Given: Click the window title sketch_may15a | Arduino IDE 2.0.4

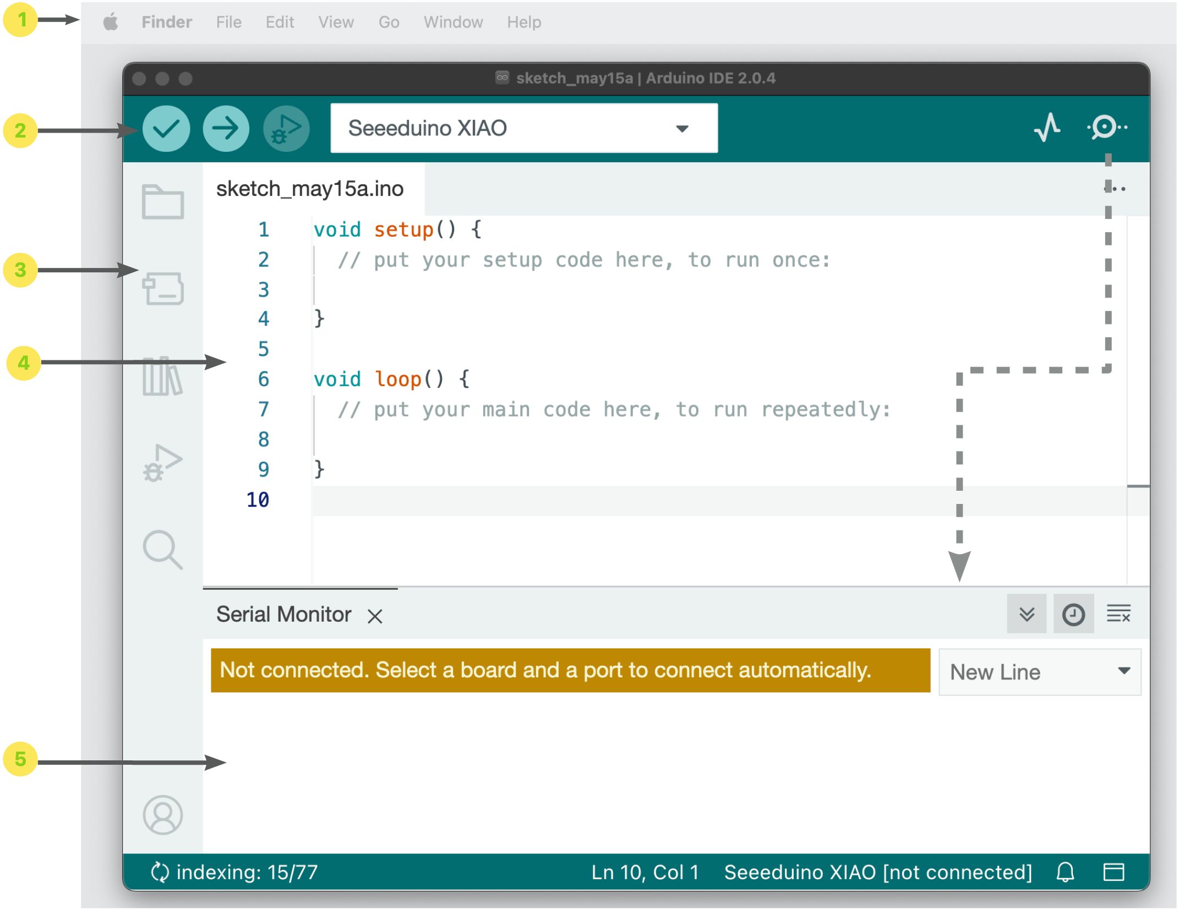Looking at the screenshot, I should [645, 78].
